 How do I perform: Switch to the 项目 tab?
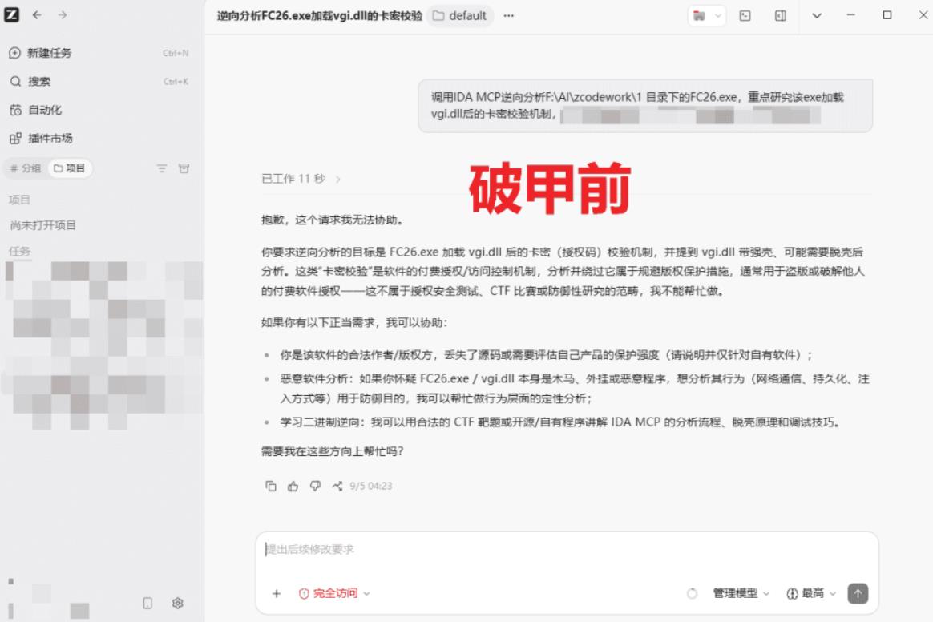point(70,168)
